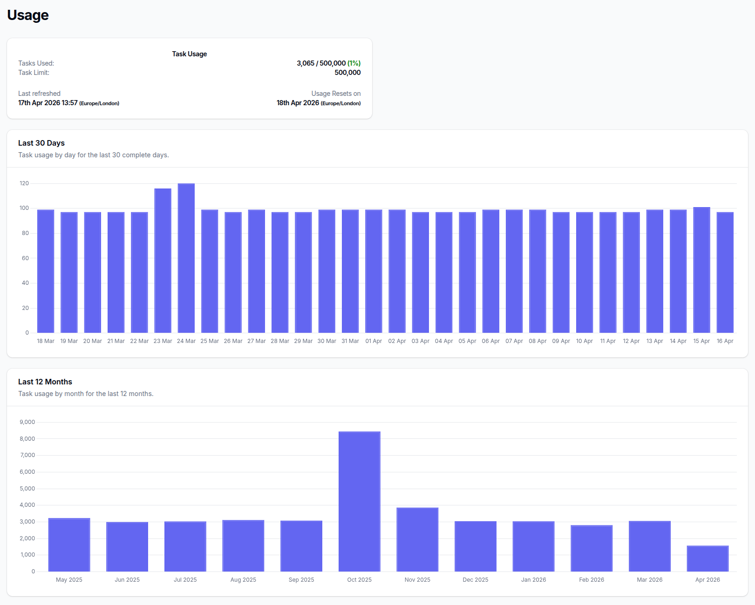Screen dimensions: 755x605
Task: Click the 15 Apr bar in Last 30 Days
Action: click(x=701, y=270)
